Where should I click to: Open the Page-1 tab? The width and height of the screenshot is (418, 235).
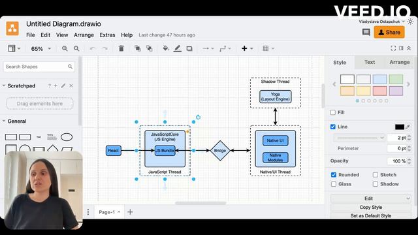(x=109, y=212)
